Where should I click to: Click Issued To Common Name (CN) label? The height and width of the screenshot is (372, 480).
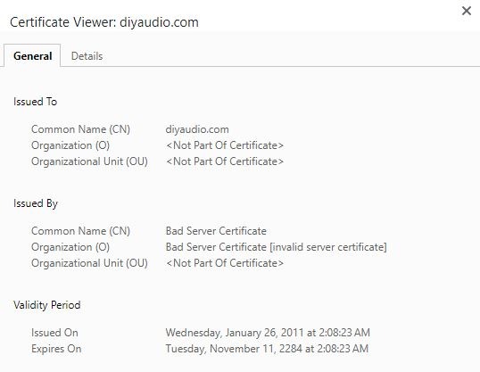80,129
